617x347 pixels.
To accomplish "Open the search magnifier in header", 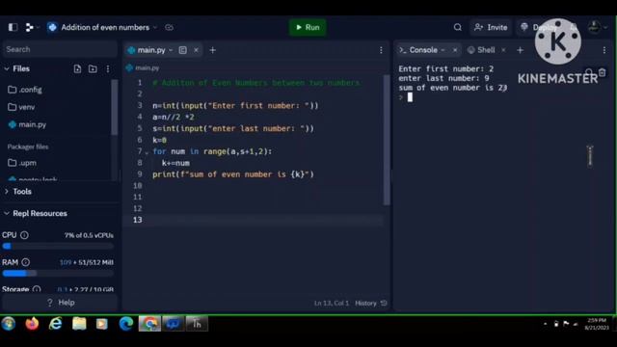I will (458, 27).
